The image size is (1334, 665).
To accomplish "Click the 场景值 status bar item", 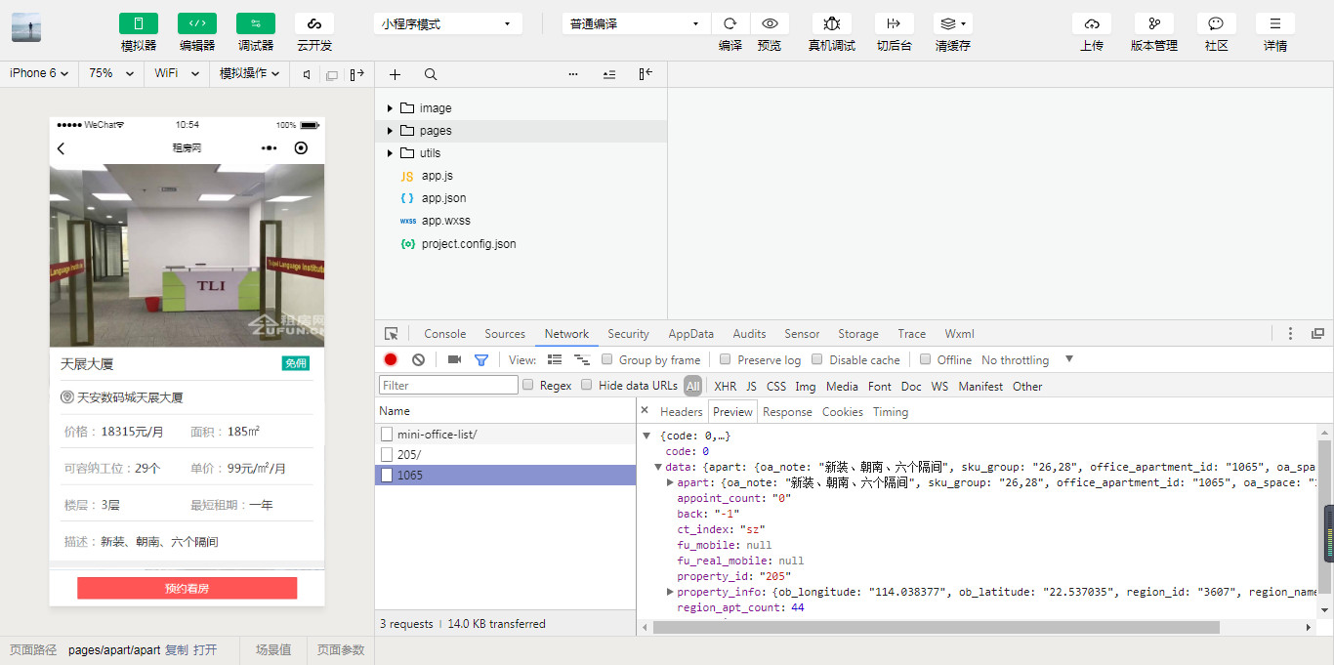I will 273,650.
